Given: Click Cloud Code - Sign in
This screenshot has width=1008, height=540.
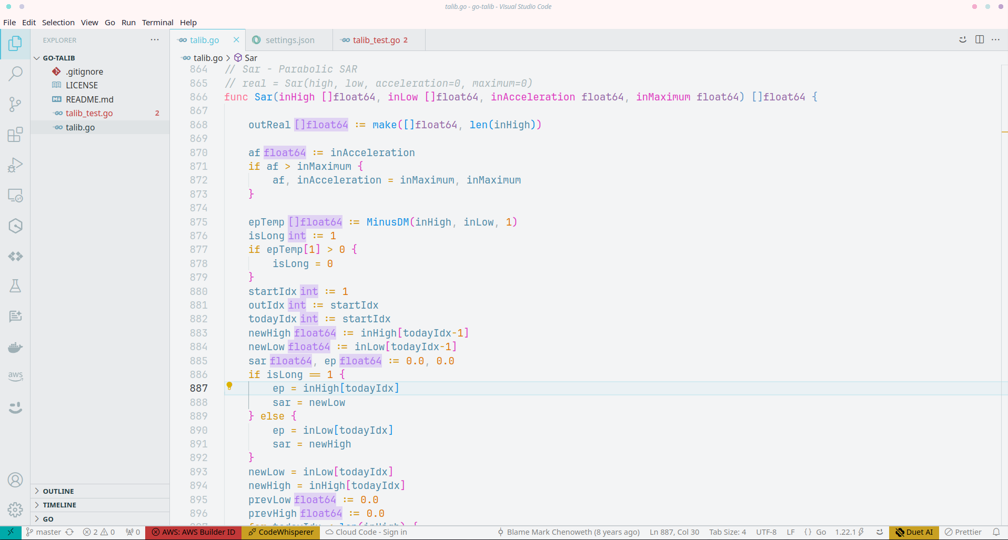Looking at the screenshot, I should coord(366,532).
